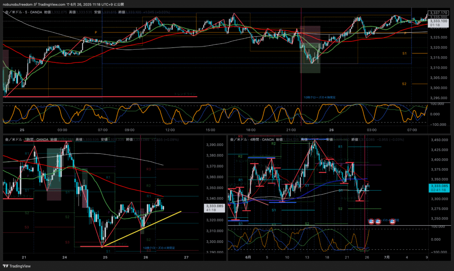Image resolution: width=454 pixels, height=271 pixels.
Task: Open middle US flag event icon on 4-hour chart
Action: pyautogui.click(x=378, y=221)
